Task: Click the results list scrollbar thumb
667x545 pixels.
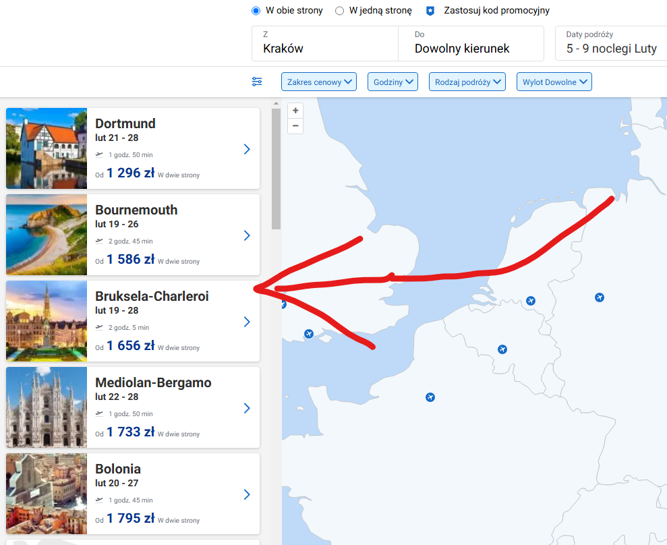Action: click(276, 169)
